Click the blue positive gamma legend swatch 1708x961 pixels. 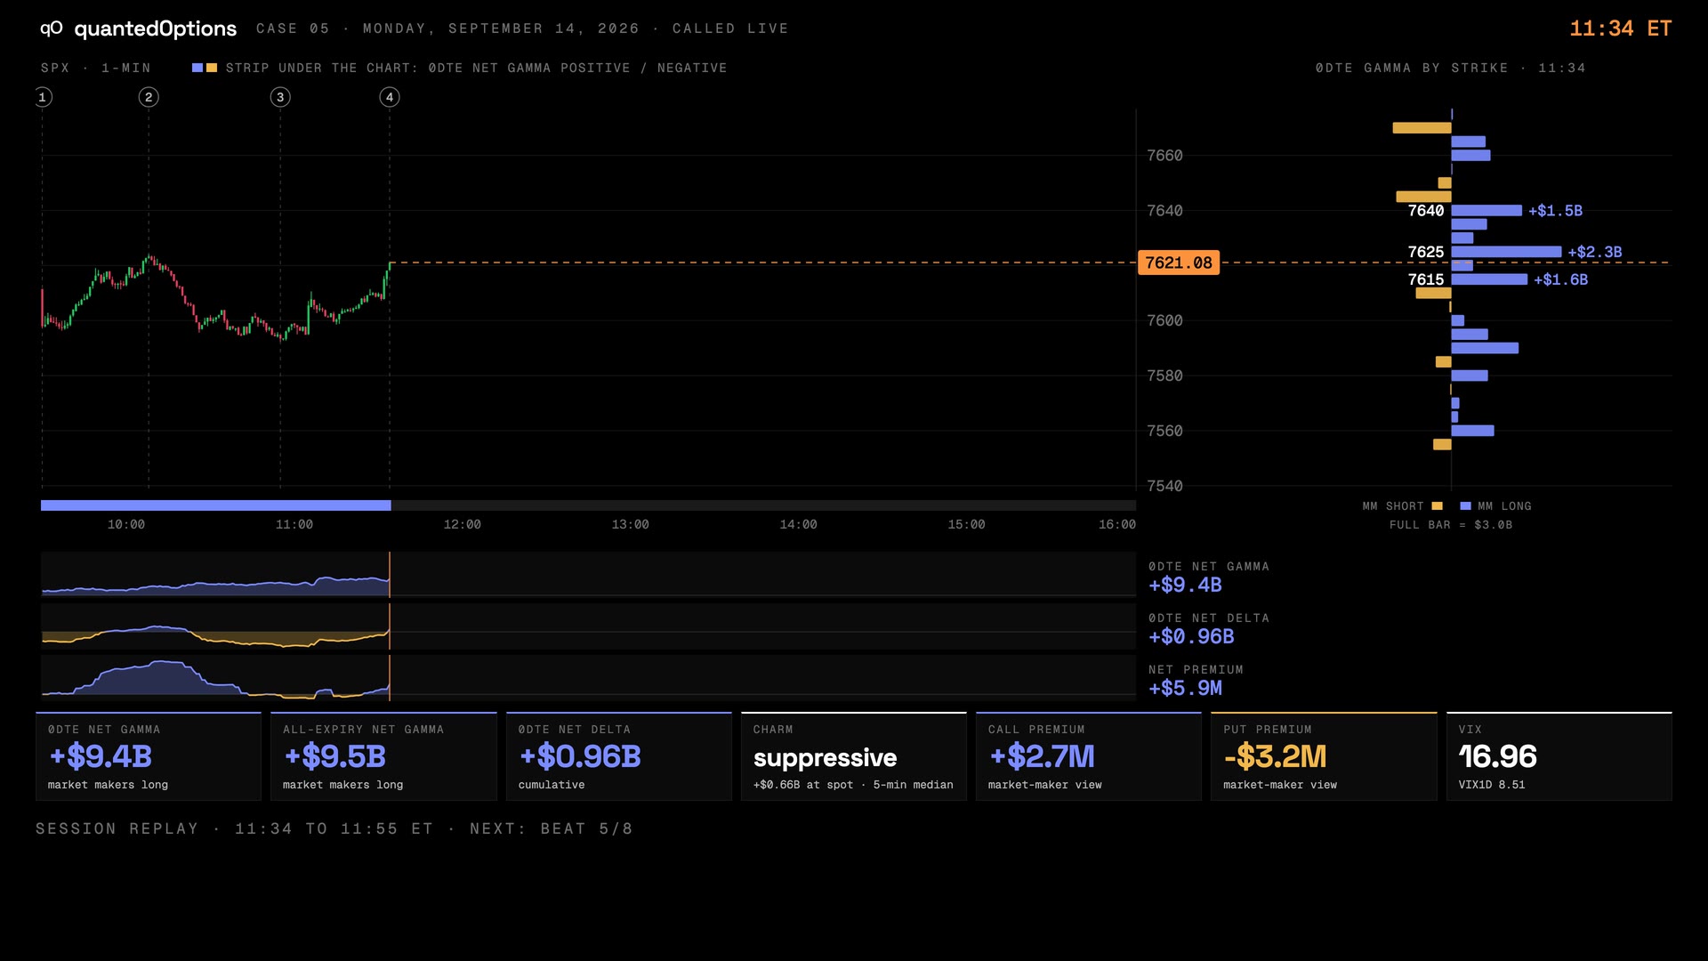pyautogui.click(x=197, y=68)
